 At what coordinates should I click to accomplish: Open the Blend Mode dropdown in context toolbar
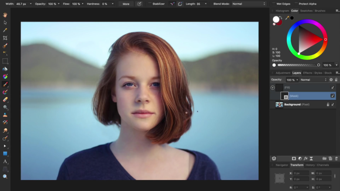[248, 4]
